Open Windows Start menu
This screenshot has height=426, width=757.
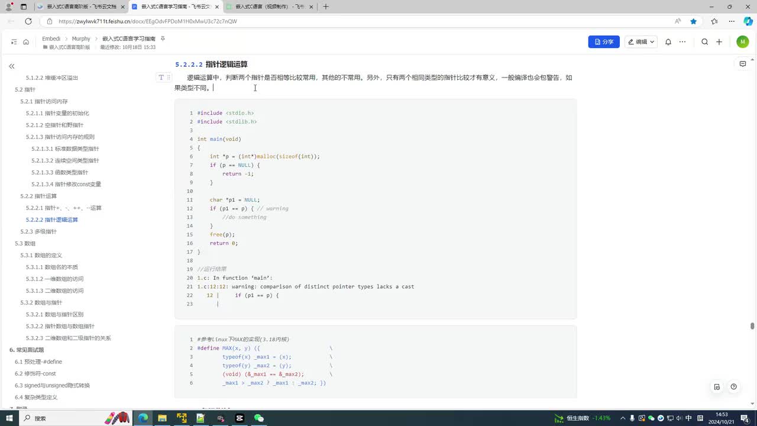(9, 418)
